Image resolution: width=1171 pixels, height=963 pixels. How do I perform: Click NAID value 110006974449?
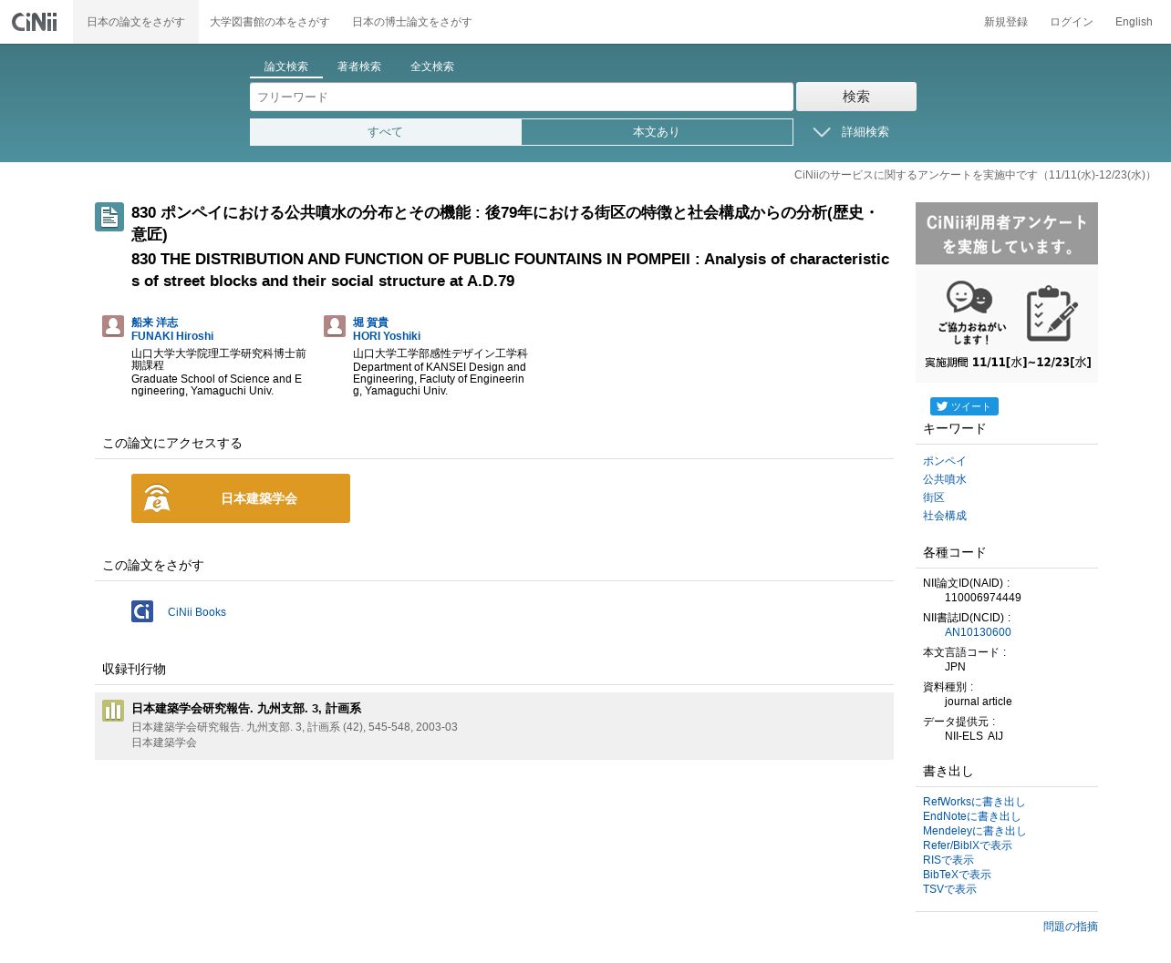coord(983,598)
